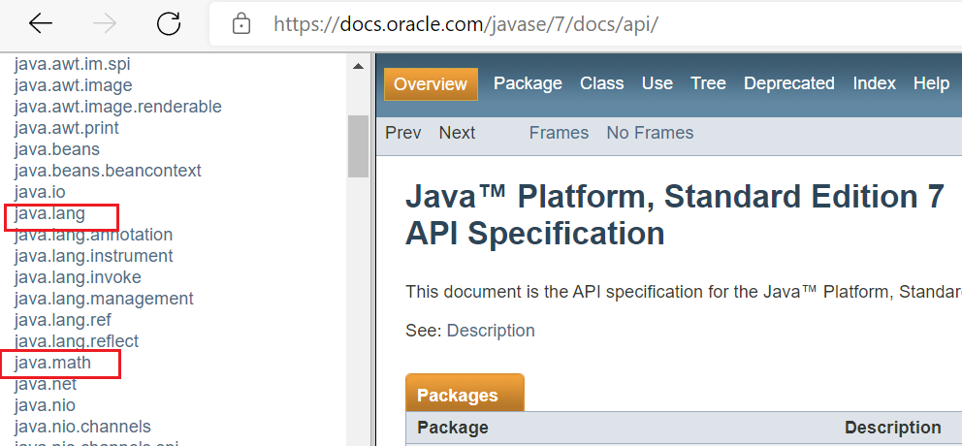Screen dimensions: 962x446
Task: Click the Next sub-navigation item
Action: (457, 133)
